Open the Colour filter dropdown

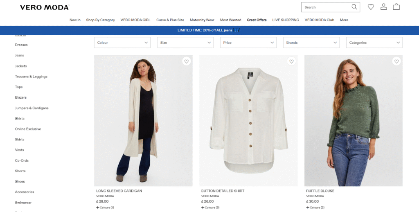(122, 43)
